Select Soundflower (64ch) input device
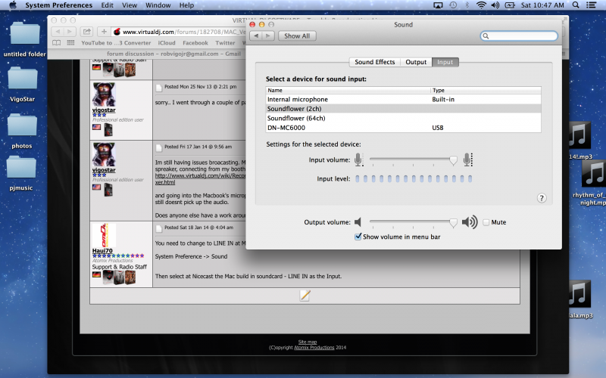Image resolution: width=606 pixels, height=378 pixels. (403, 118)
